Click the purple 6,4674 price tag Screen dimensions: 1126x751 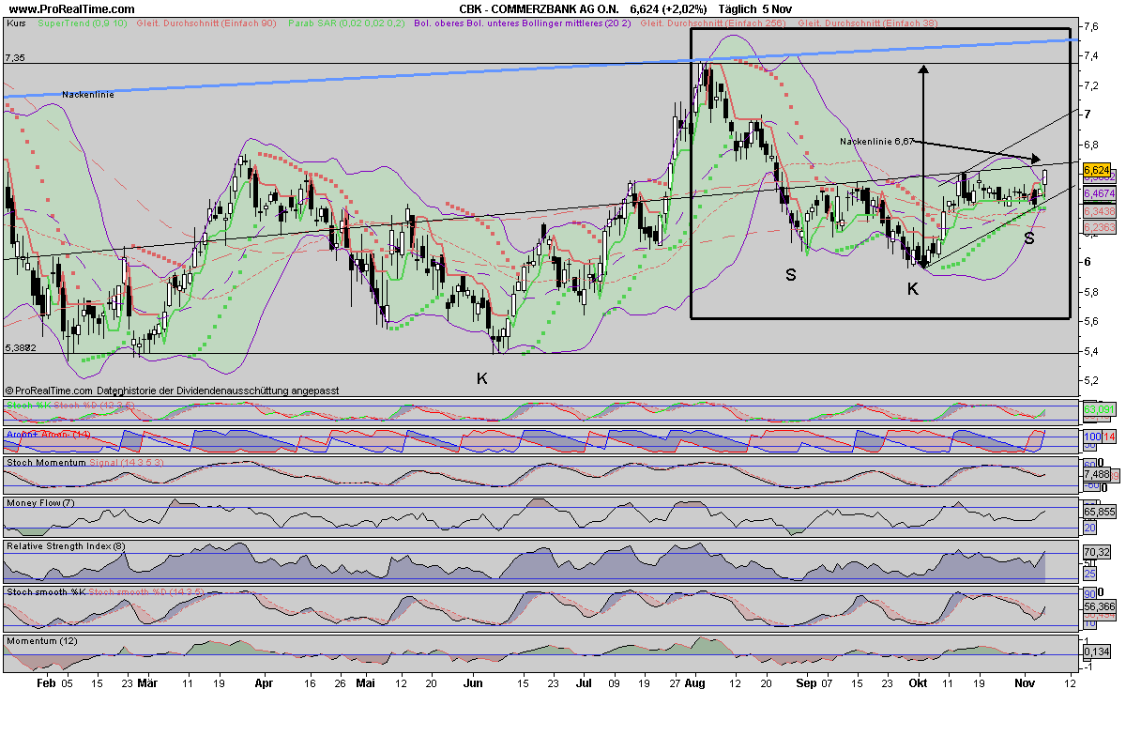(1099, 193)
